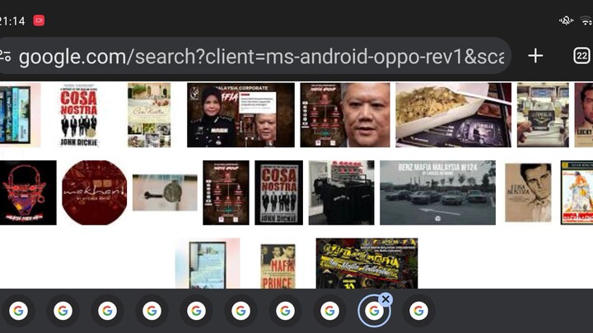
Task: Open new tab with plus icon
Action: pos(535,56)
